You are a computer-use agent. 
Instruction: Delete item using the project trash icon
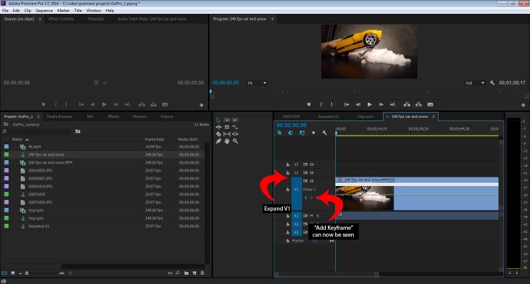click(202, 273)
